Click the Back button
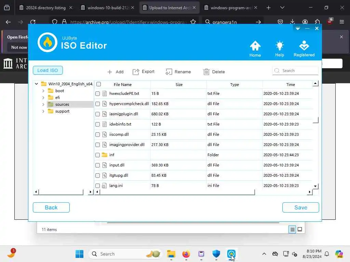The image size is (350, 262). [x=51, y=207]
